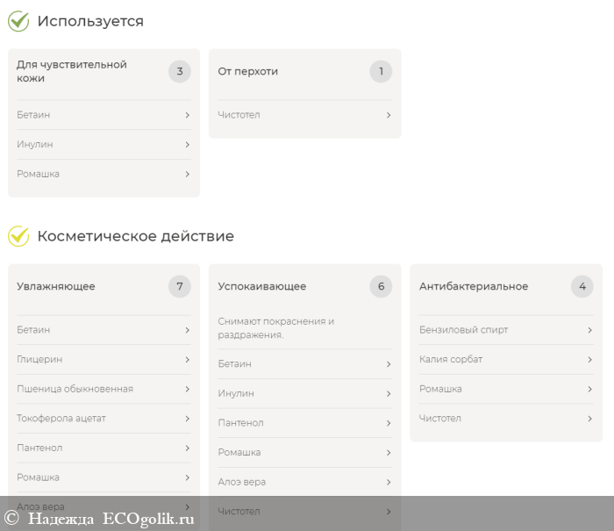Click the count badge 3 on Для чувствительной кожи

coord(179,71)
